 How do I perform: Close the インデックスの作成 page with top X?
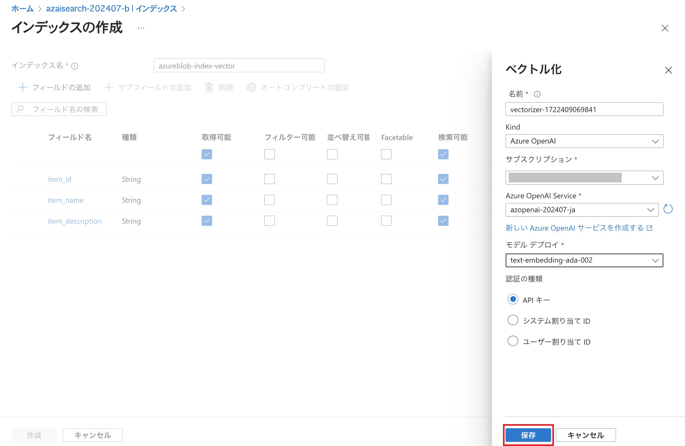point(665,28)
